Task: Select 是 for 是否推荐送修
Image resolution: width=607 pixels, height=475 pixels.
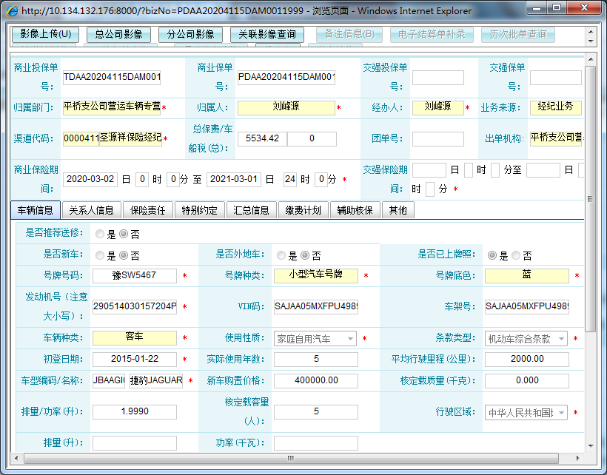Action: (99, 234)
